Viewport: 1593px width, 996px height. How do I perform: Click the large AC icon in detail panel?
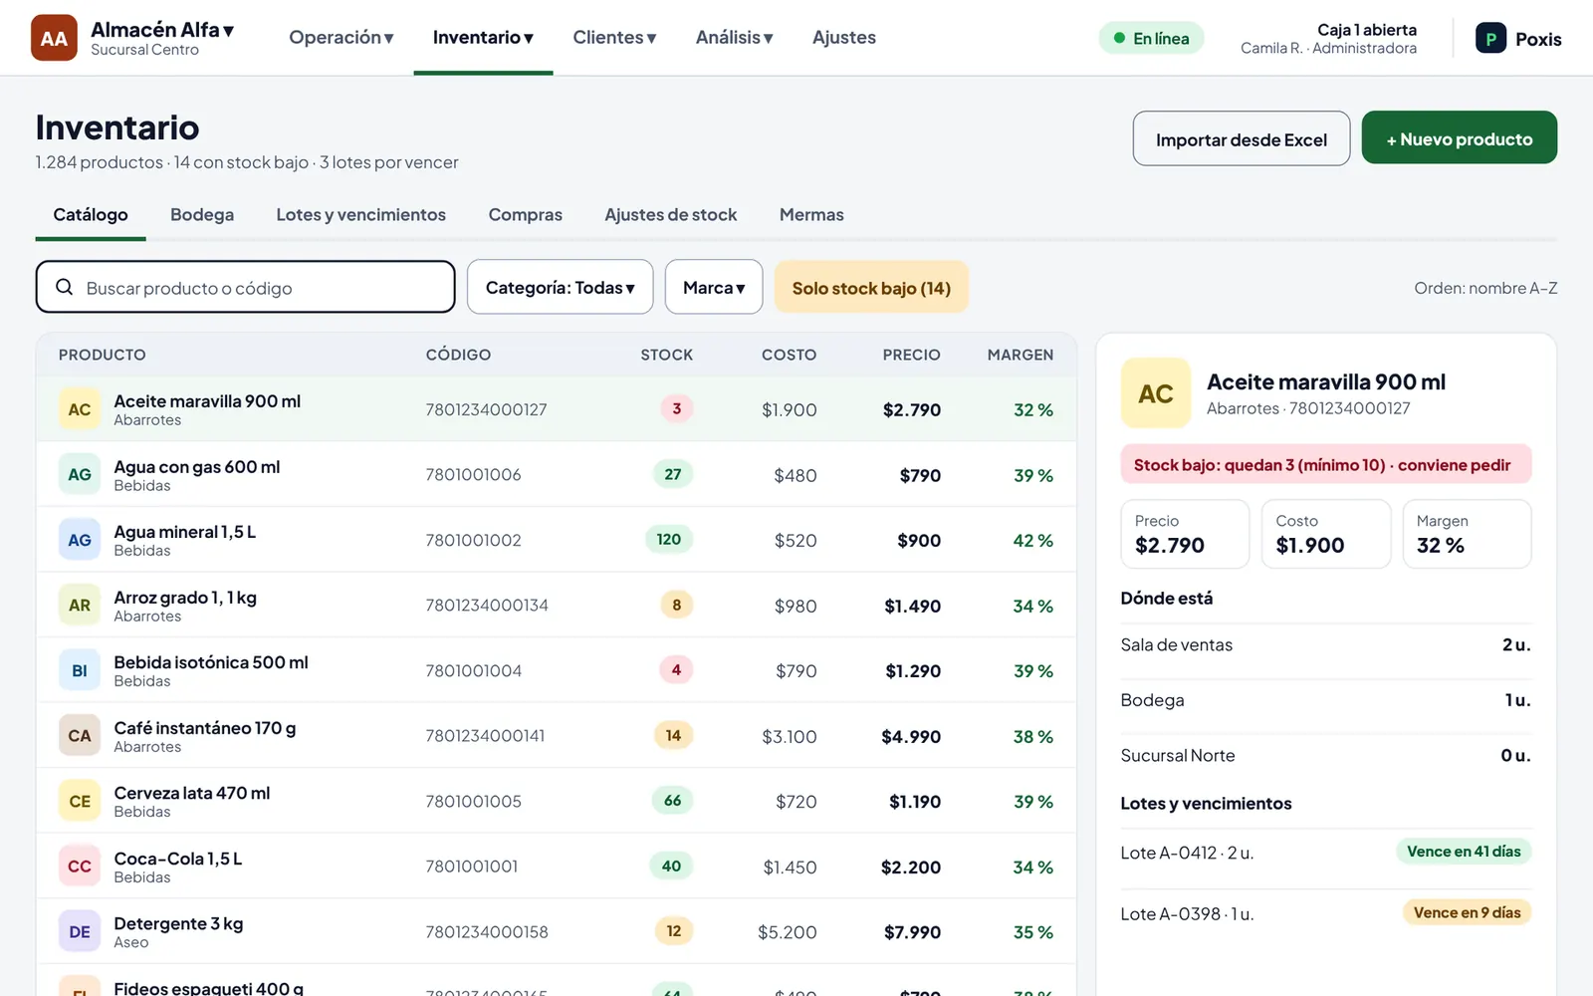coord(1156,393)
